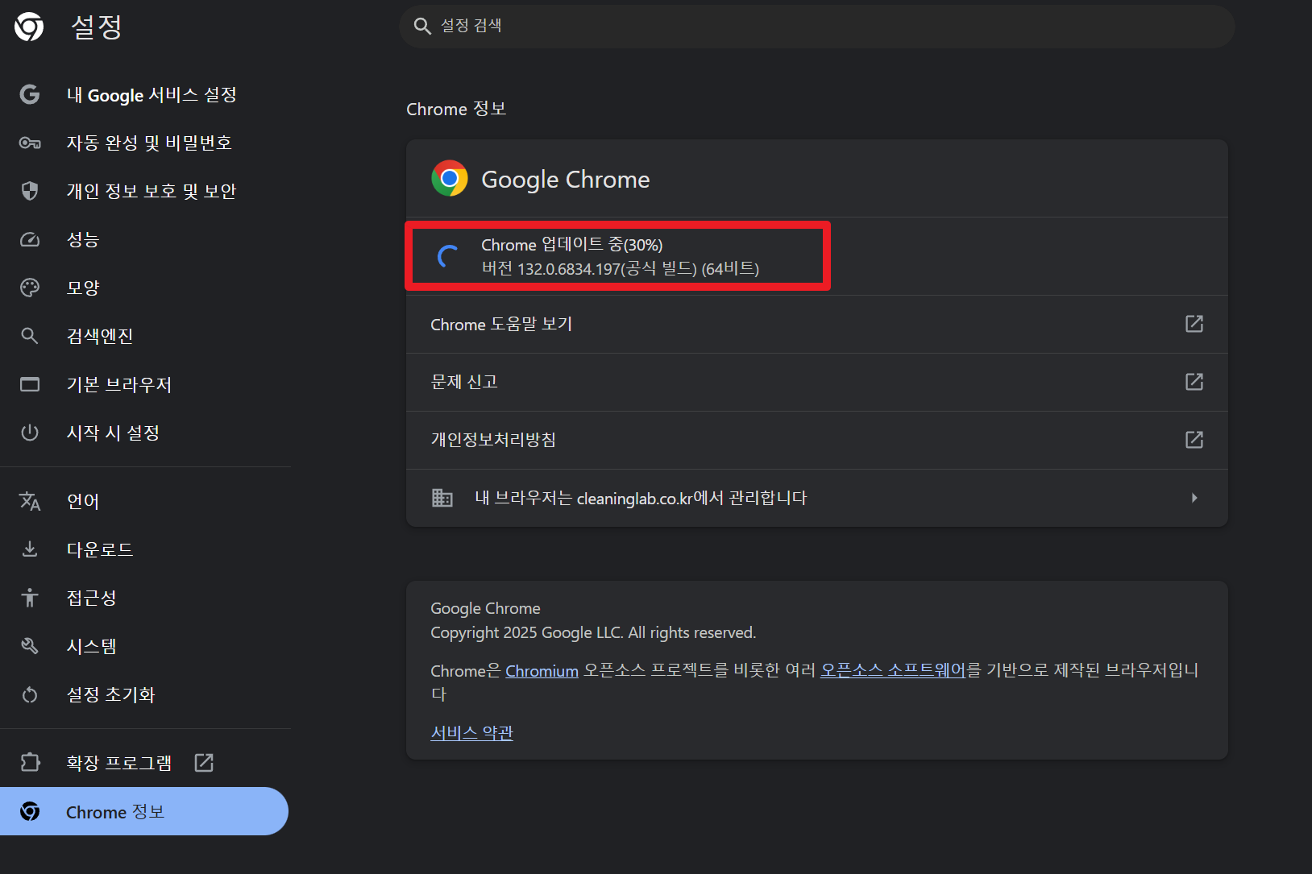This screenshot has width=1312, height=874.
Task: Click the reset icon for 설정 초기화
Action: [30, 694]
